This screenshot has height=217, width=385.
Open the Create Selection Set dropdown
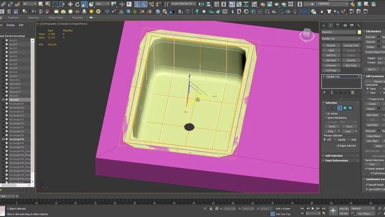click(183, 4)
